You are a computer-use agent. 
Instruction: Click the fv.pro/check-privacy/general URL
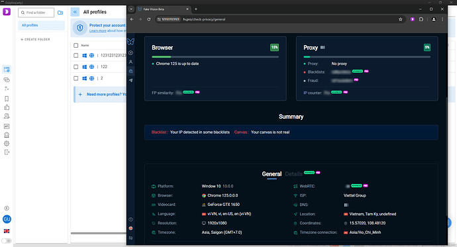pos(204,19)
